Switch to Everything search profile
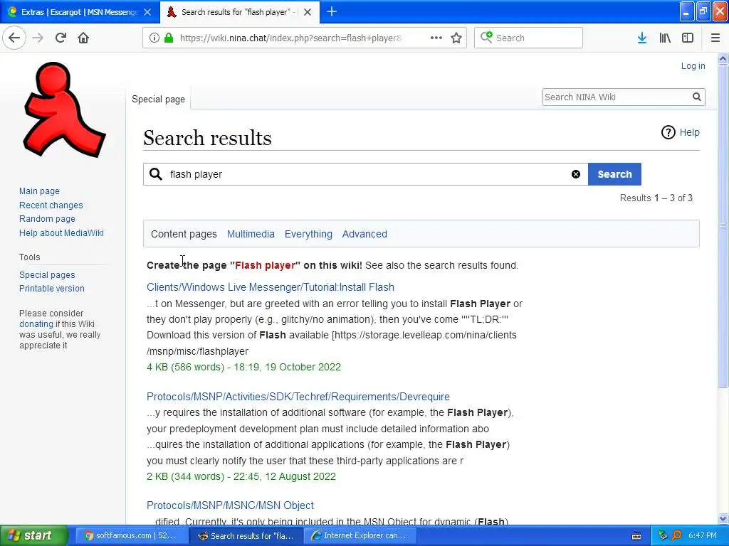This screenshot has height=546, width=729. [308, 234]
